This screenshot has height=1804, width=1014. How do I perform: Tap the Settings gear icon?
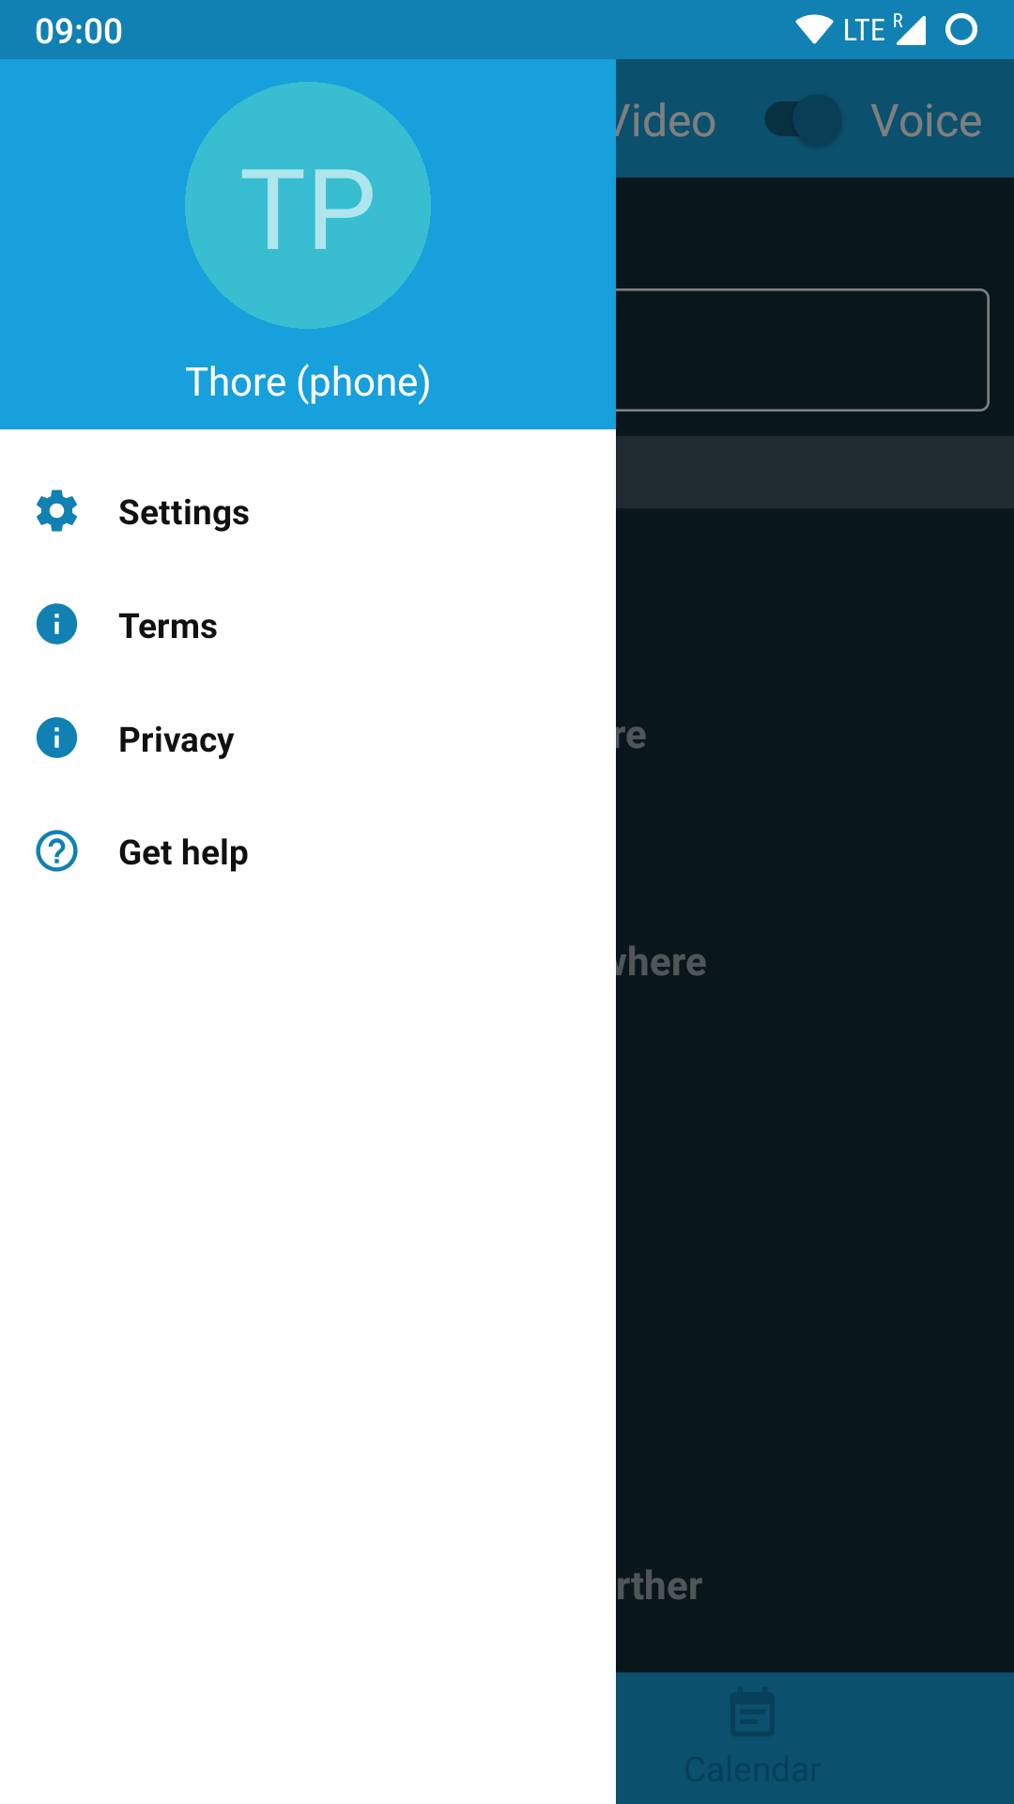56,511
